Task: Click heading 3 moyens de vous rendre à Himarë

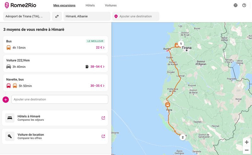Action: (34, 30)
